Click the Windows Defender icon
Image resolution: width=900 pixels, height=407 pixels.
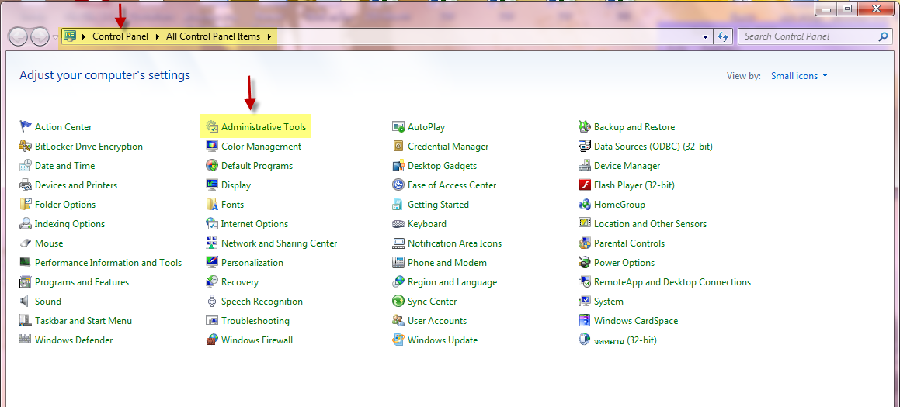pos(26,340)
